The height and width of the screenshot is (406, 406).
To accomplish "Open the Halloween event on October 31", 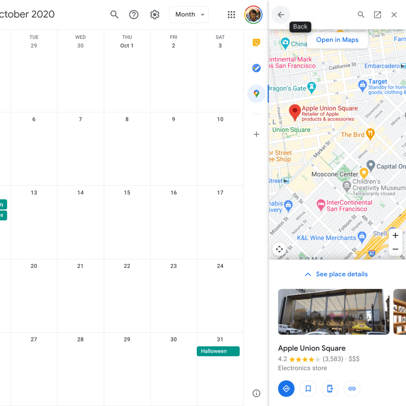I will pos(218,351).
